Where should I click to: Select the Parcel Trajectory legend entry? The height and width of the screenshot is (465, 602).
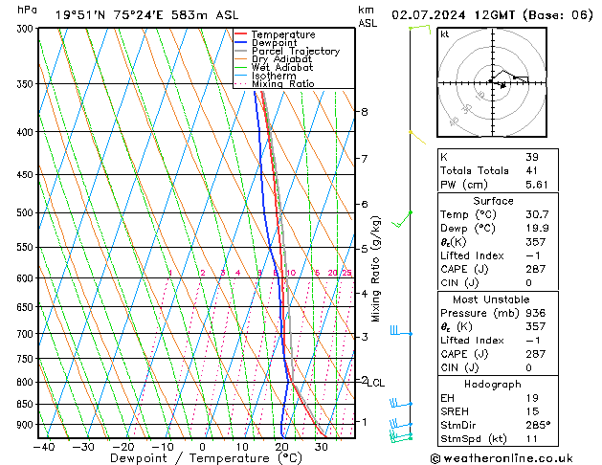pyautogui.click(x=295, y=52)
